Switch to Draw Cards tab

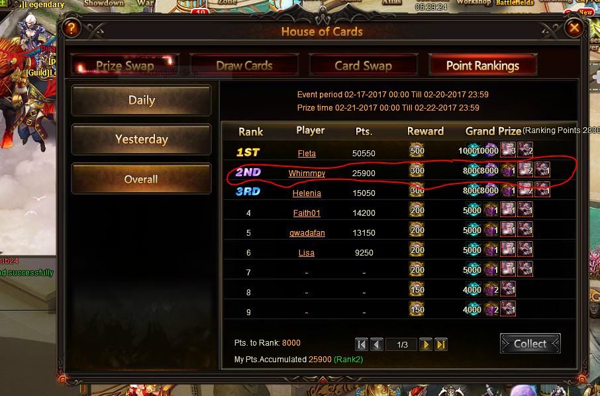coord(244,66)
